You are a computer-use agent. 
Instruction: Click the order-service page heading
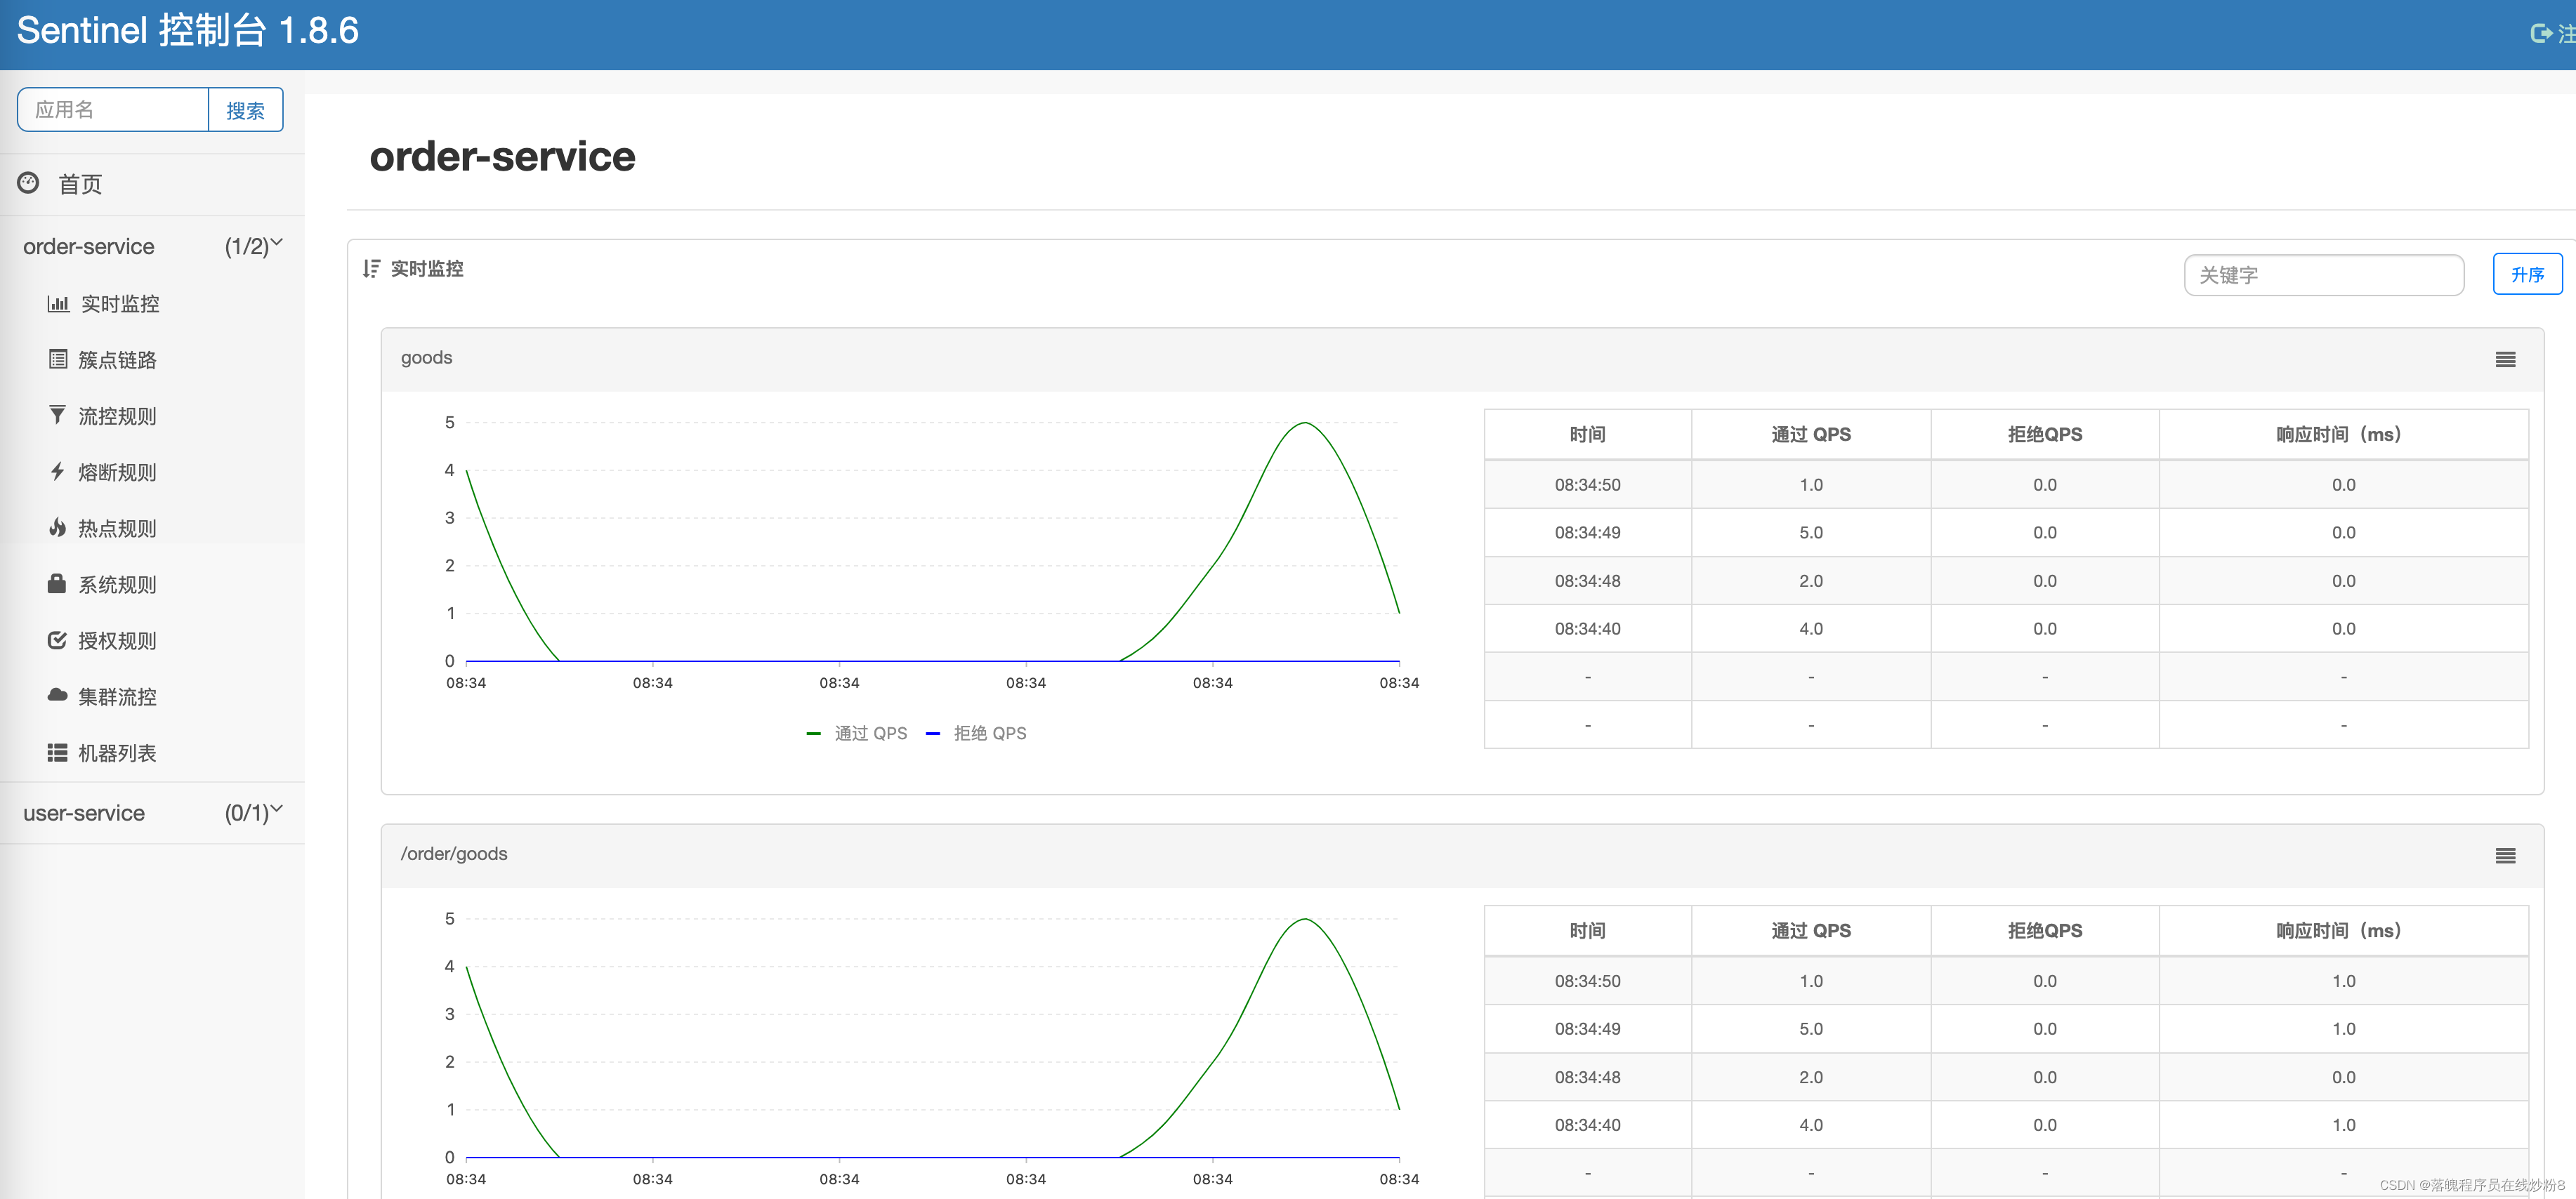[x=502, y=156]
